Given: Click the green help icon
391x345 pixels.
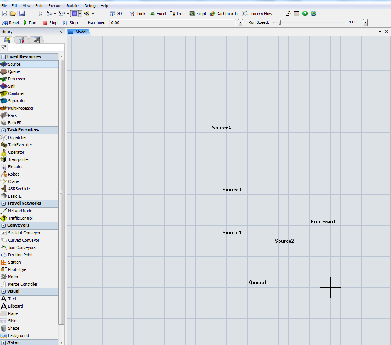Looking at the screenshot, I should [305, 14].
